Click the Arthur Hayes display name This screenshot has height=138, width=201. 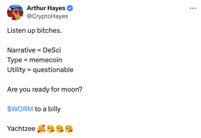point(46,8)
